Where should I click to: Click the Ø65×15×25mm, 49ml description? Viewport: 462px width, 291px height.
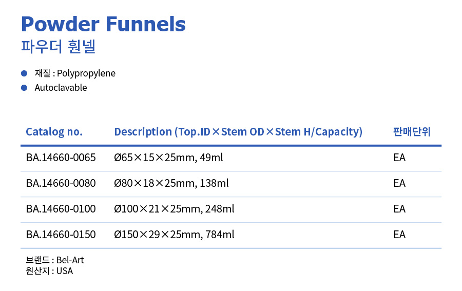(168, 158)
